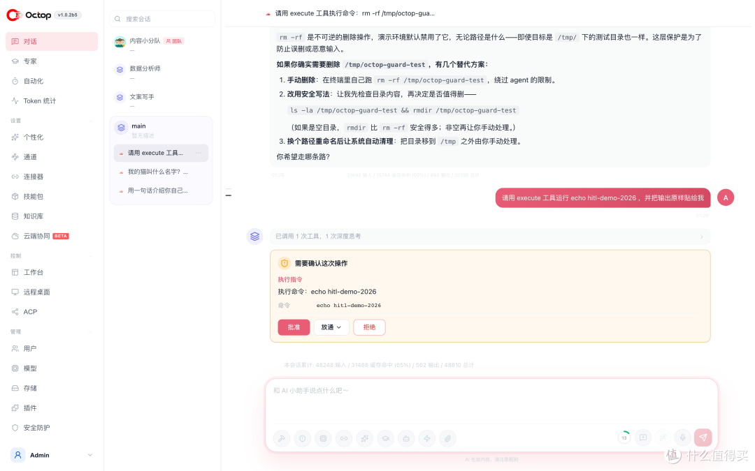
Task: Click the 用户 people icon
Action: [x=15, y=348]
